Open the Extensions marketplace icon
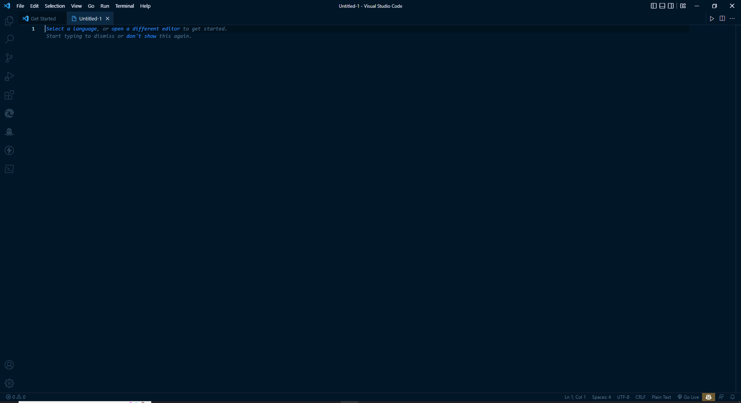The width and height of the screenshot is (741, 403). click(9, 95)
